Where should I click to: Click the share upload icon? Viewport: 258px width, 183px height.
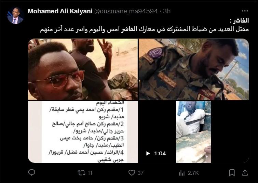tap(245, 173)
